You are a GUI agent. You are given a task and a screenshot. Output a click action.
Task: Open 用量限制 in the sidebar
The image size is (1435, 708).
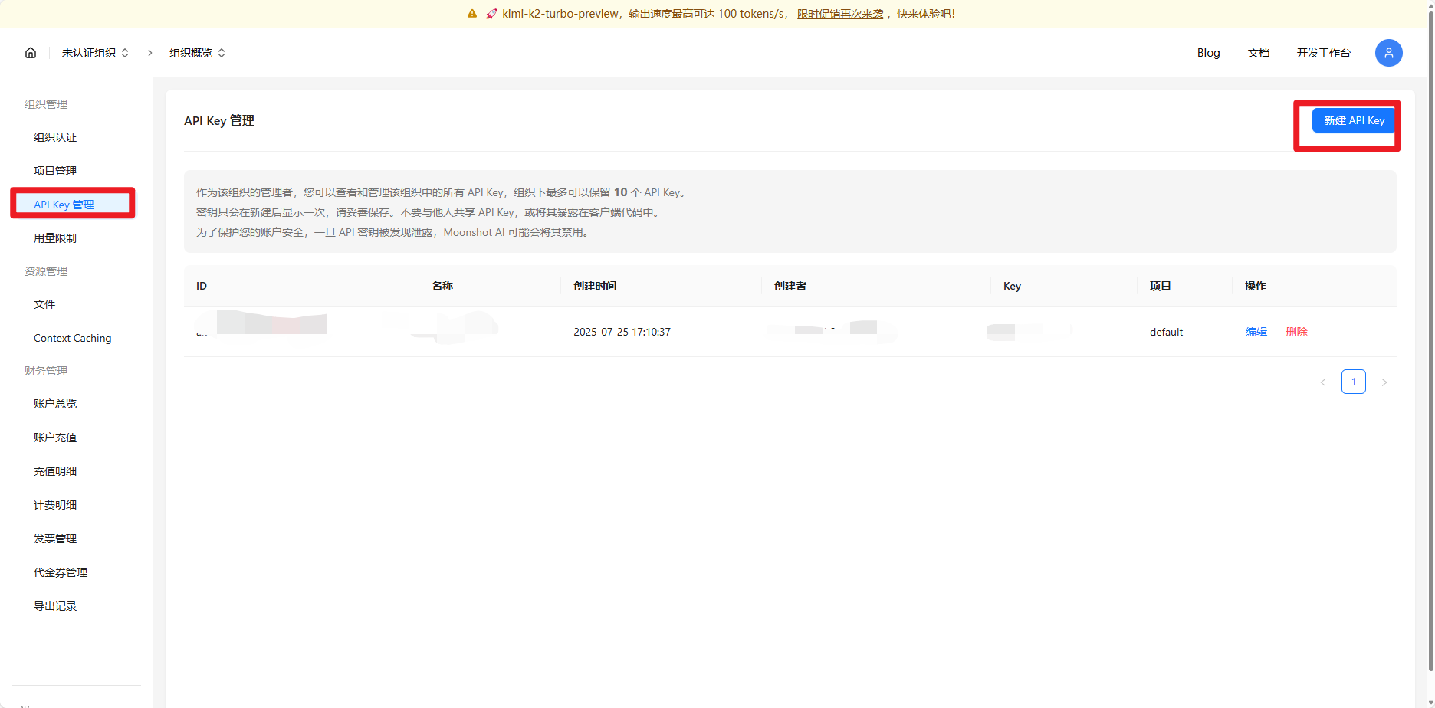(55, 238)
